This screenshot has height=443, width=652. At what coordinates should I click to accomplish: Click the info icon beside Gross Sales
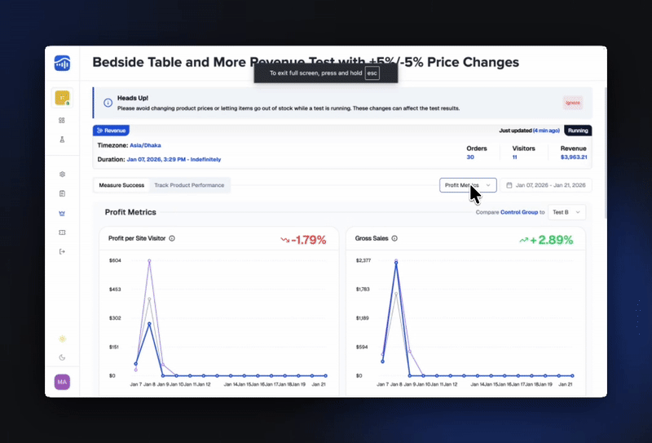394,239
